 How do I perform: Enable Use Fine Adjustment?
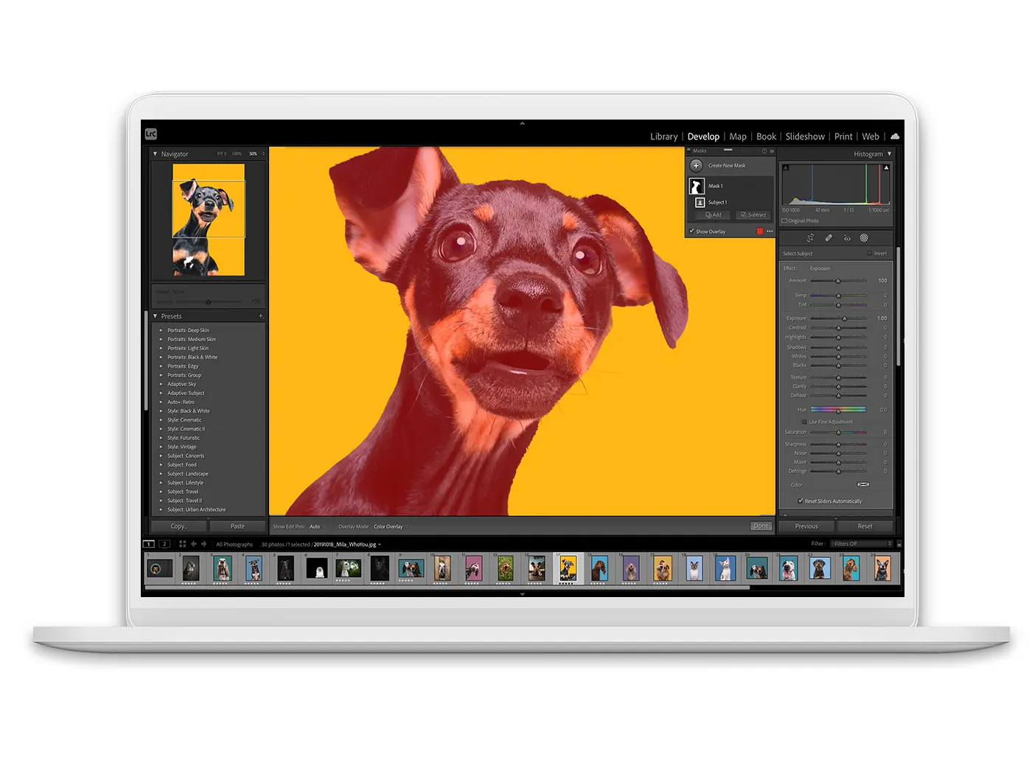pyautogui.click(x=803, y=422)
